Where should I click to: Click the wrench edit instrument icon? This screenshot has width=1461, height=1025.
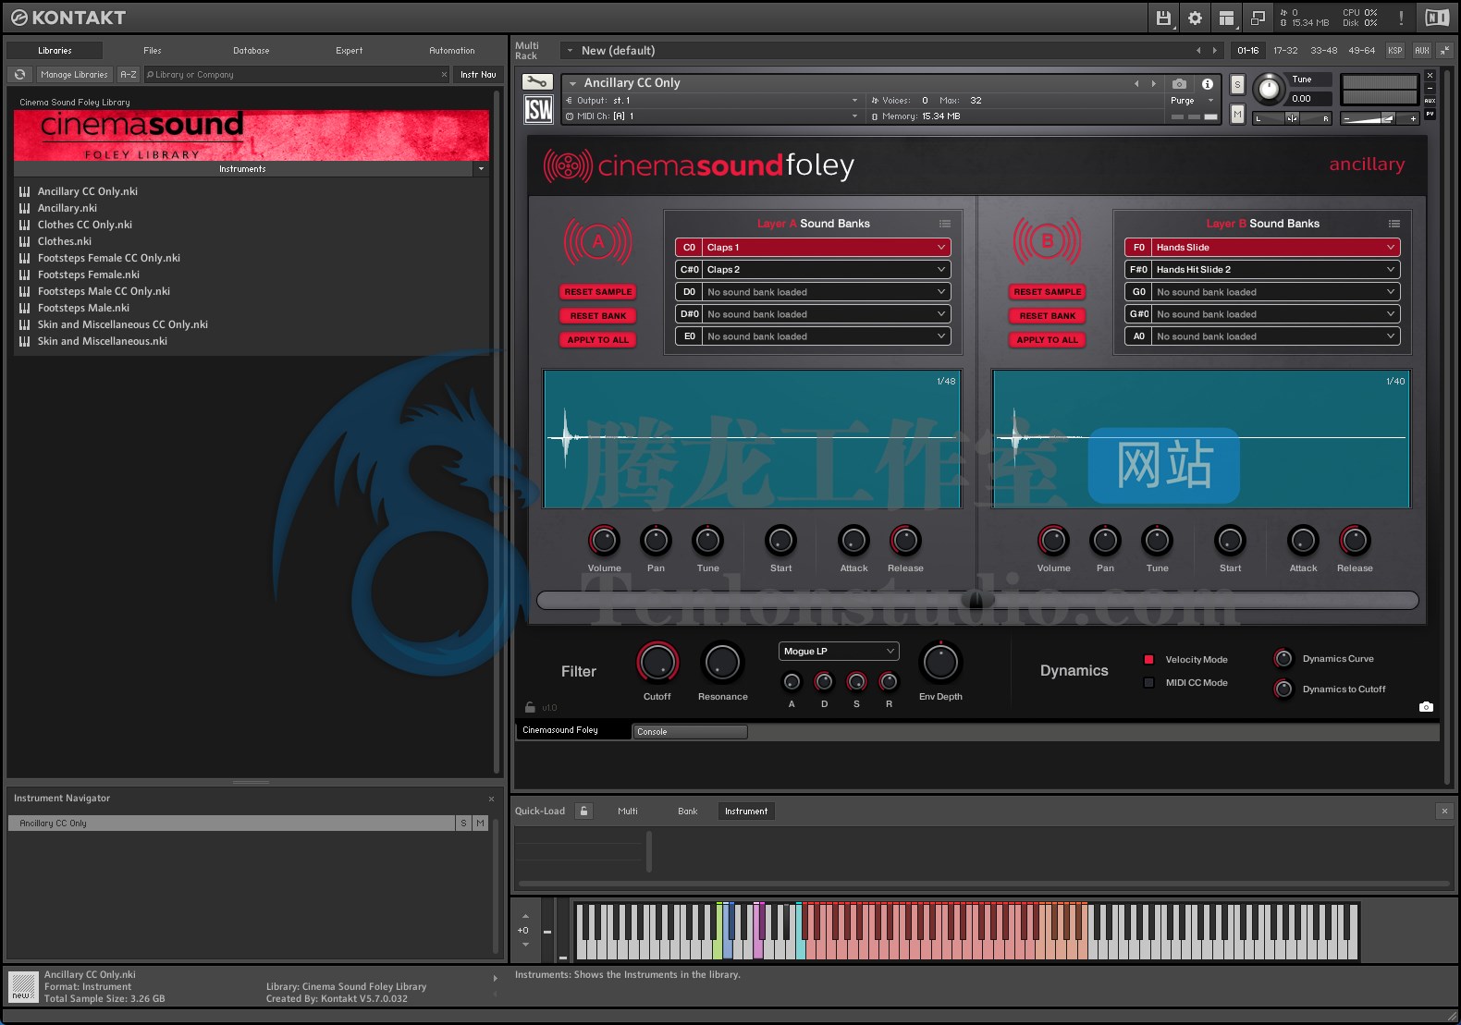pyautogui.click(x=537, y=82)
